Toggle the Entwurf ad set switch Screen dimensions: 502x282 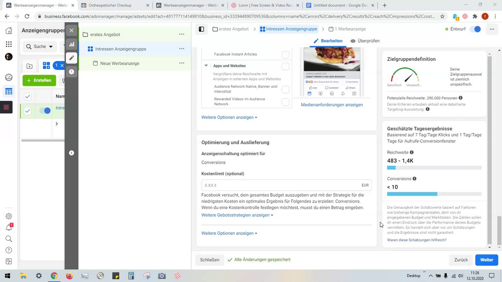click(475, 29)
